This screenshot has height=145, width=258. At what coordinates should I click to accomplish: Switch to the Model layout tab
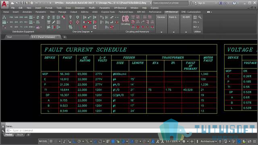point(8,135)
